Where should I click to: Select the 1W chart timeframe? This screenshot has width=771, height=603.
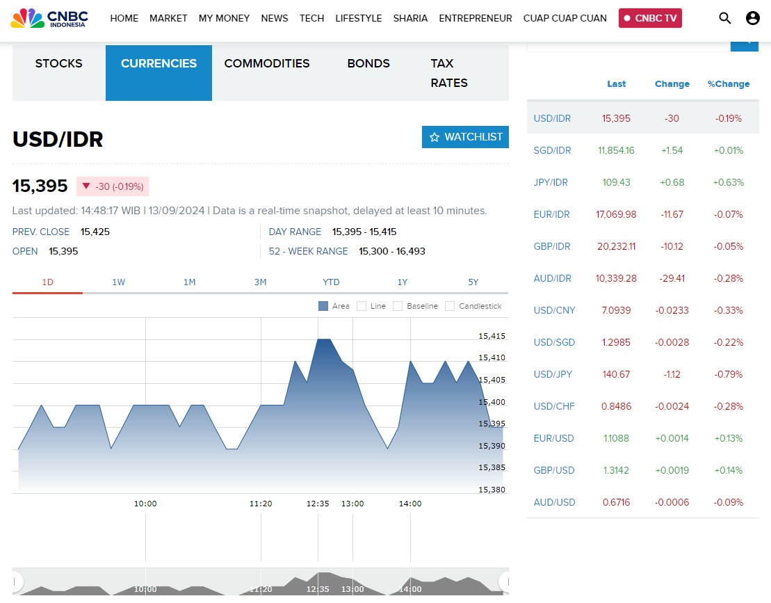point(119,282)
